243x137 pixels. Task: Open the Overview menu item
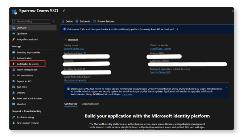(x=33, y=28)
